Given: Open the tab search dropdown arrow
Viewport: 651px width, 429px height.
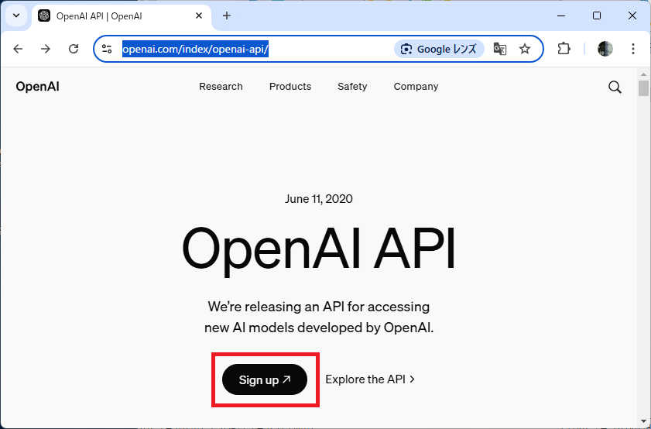Looking at the screenshot, I should [16, 15].
